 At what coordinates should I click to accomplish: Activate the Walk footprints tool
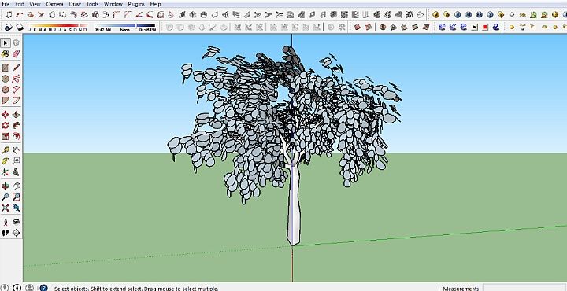pyautogui.click(x=5, y=233)
